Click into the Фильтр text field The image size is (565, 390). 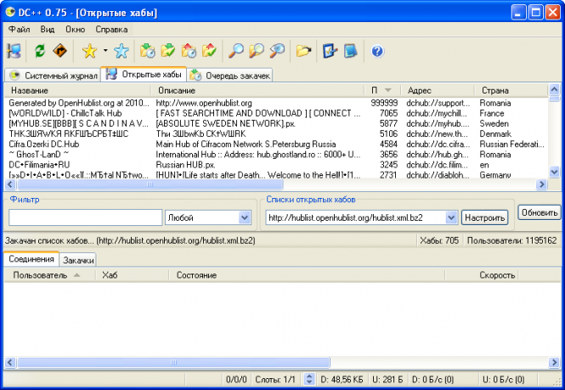point(86,218)
